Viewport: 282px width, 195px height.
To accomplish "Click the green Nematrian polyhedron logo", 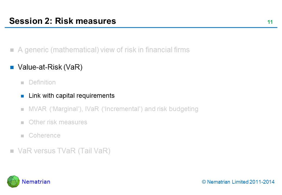I will tap(14, 181).
